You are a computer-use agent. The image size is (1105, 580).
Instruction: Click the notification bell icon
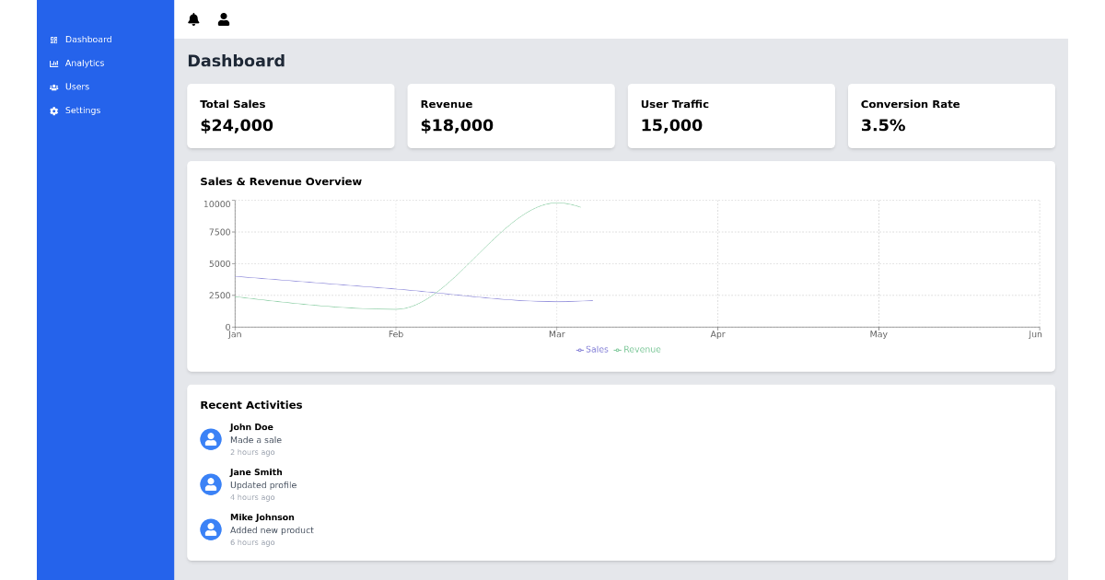tap(193, 19)
